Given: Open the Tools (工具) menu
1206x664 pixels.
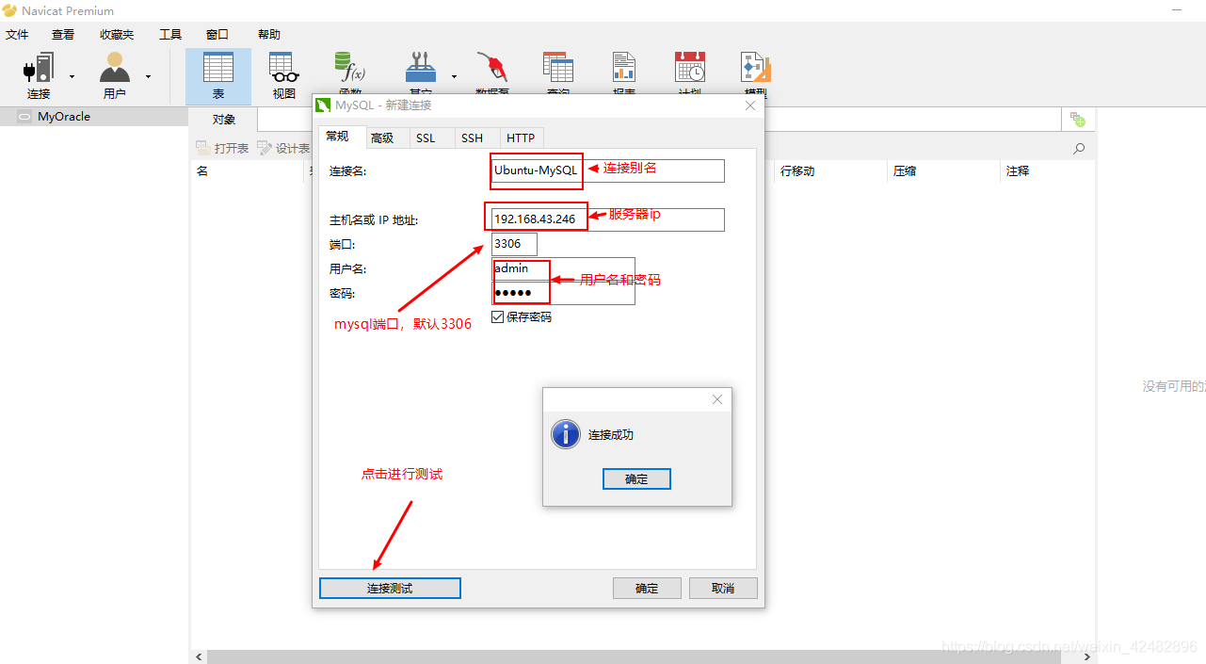Looking at the screenshot, I should pos(170,35).
